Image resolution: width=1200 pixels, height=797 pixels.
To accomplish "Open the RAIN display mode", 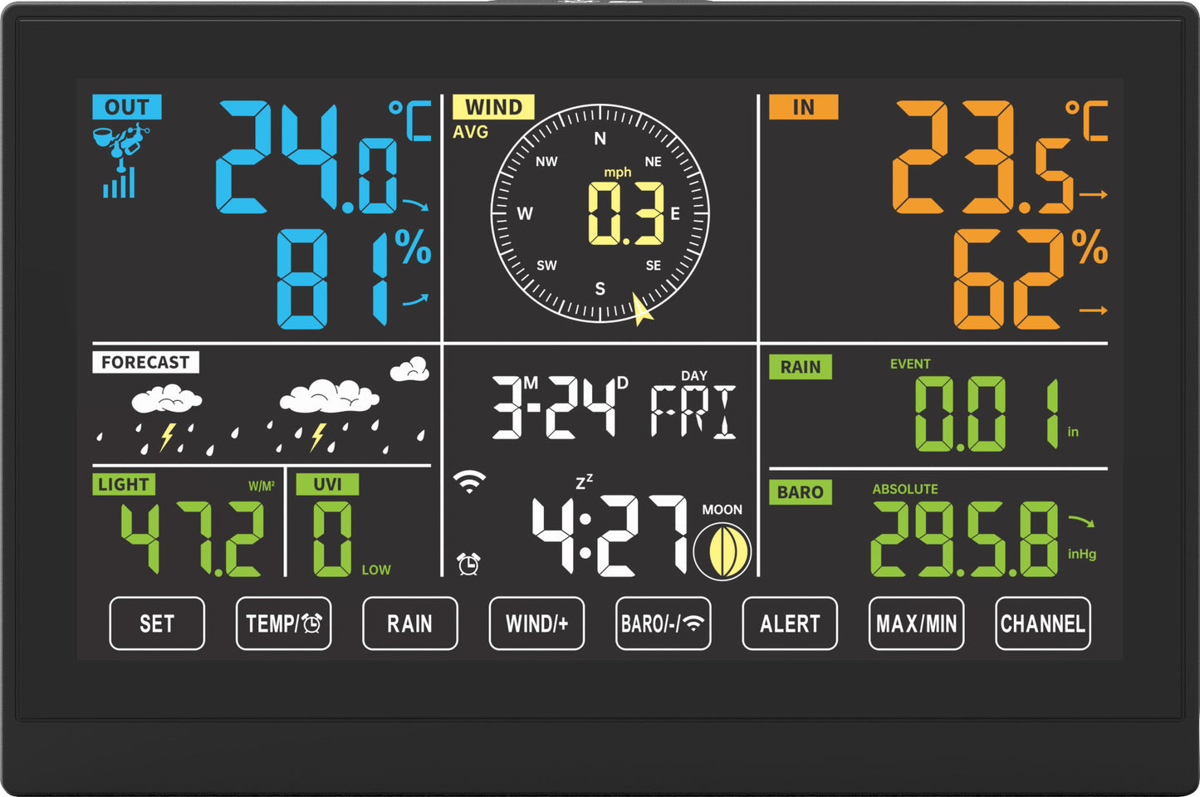I will click(x=409, y=623).
